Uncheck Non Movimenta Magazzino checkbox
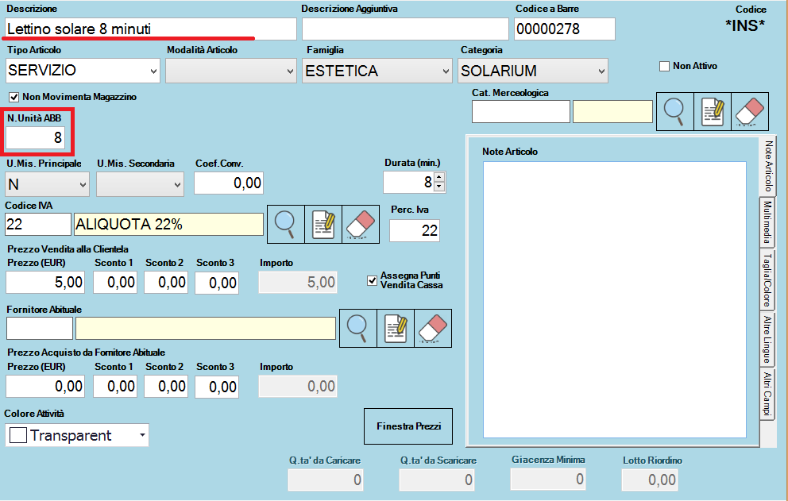788x501 pixels. (14, 97)
